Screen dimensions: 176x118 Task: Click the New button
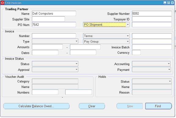click(130, 106)
